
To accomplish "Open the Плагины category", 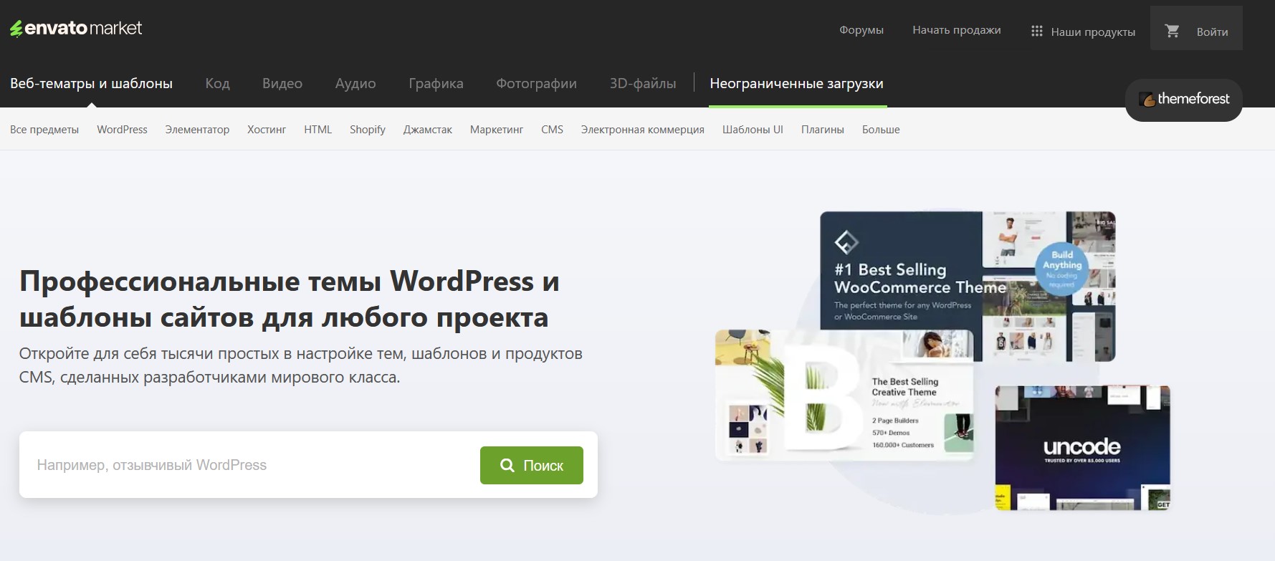I will 823,130.
